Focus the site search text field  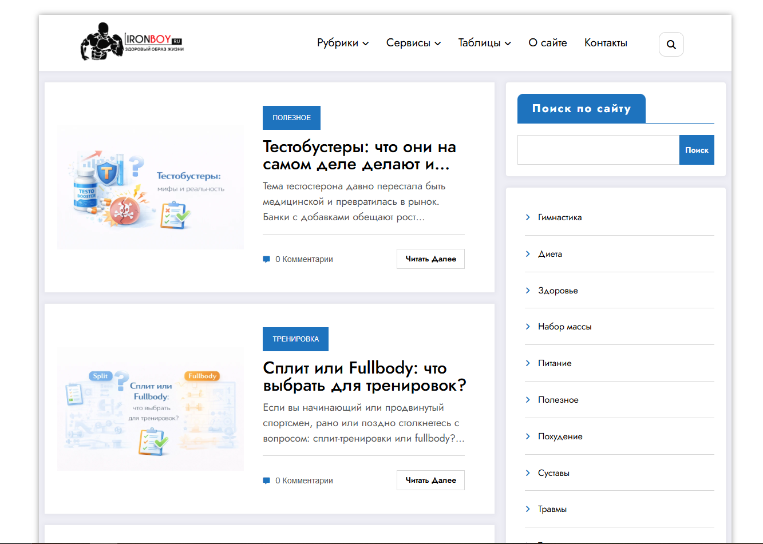(x=598, y=150)
